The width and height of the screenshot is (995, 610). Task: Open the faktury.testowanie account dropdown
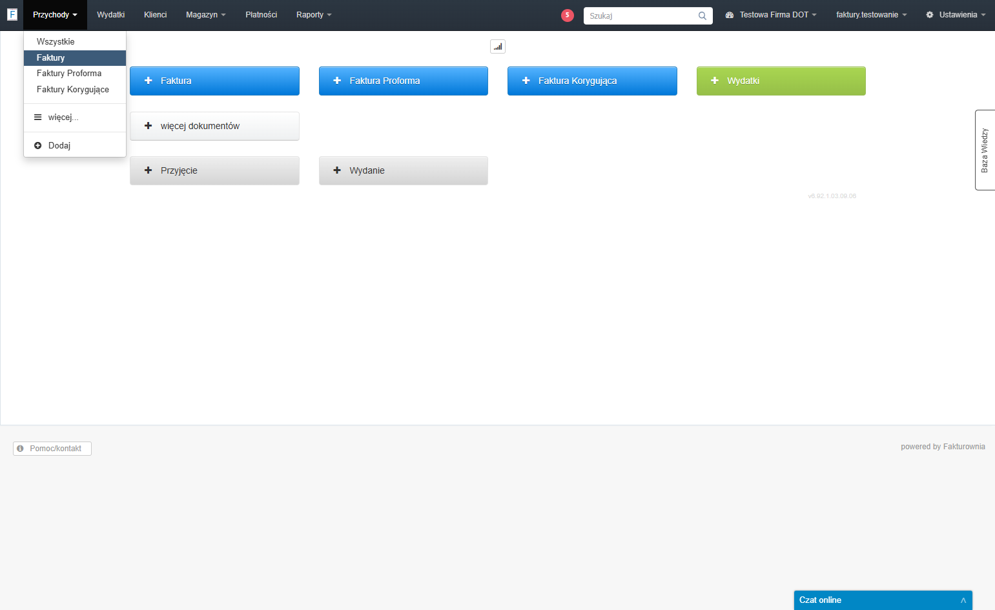871,15
